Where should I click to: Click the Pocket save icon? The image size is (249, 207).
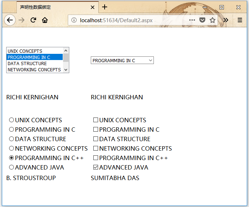pyautogui.click(x=202, y=20)
